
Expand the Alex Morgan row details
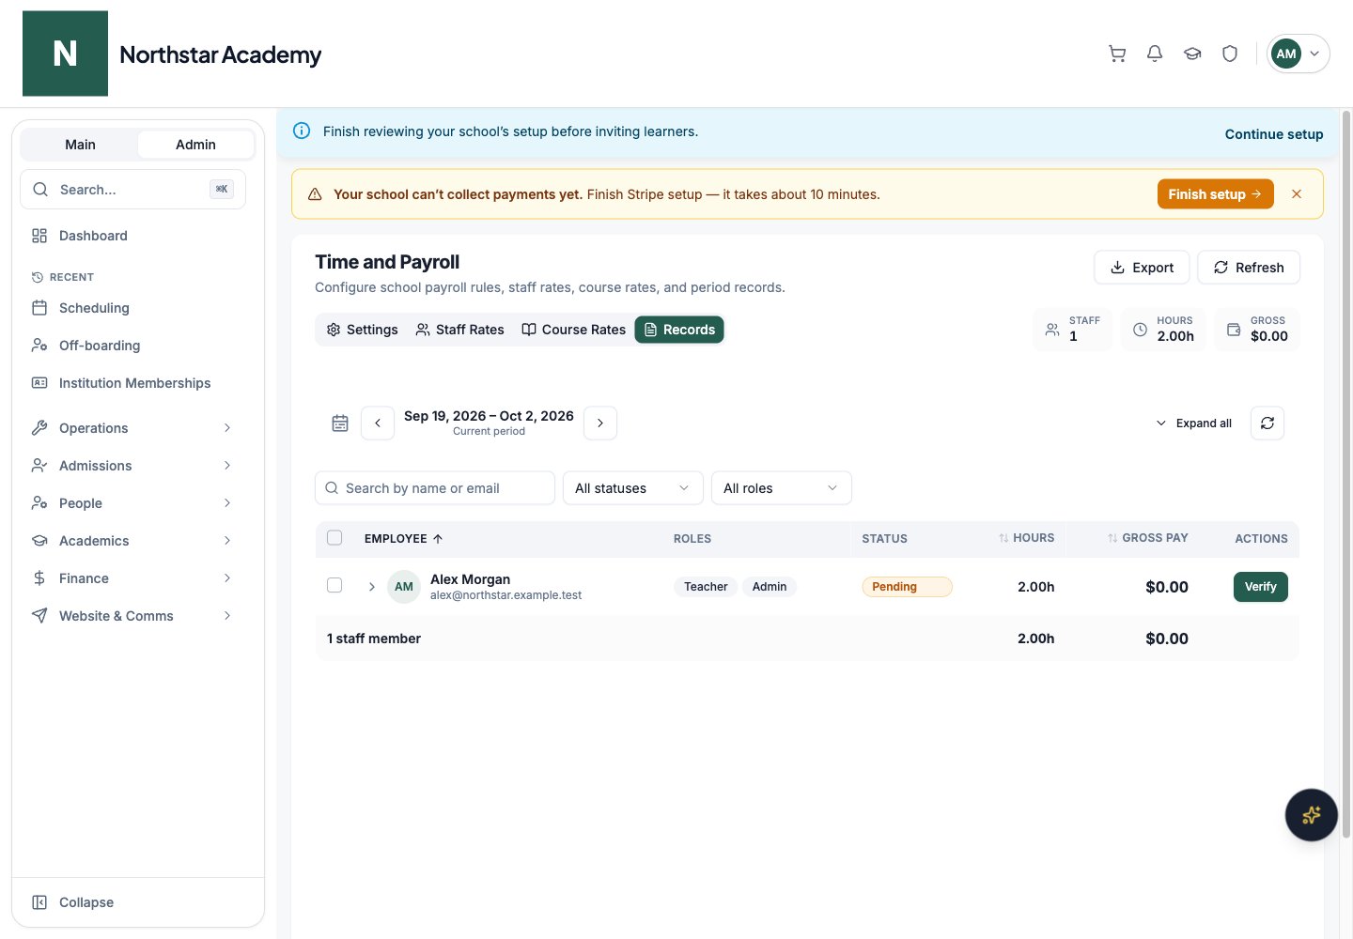point(372,587)
